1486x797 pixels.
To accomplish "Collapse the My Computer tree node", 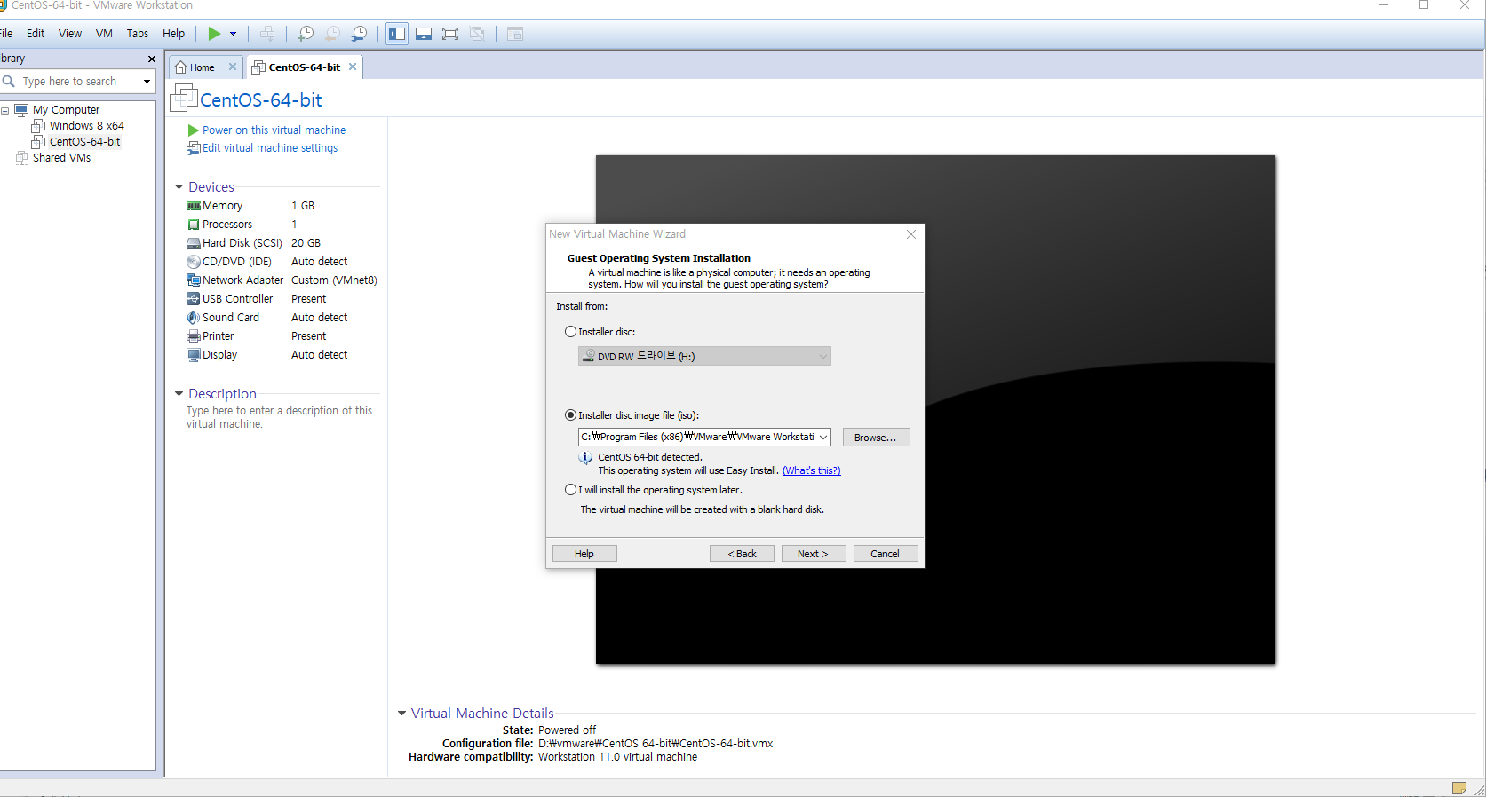I will [4, 111].
